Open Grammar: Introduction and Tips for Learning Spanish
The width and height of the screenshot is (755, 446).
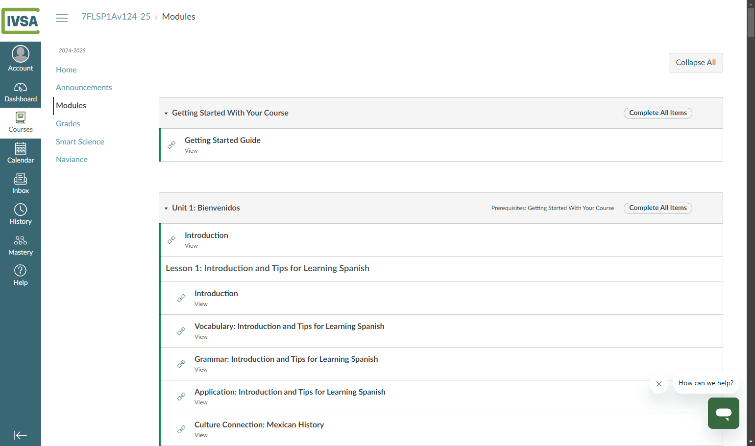pos(286,359)
